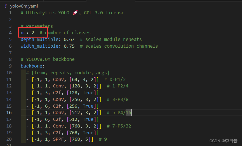Click the 'of classes' comment text
This screenshot has height=146, width=242.
tap(77, 33)
